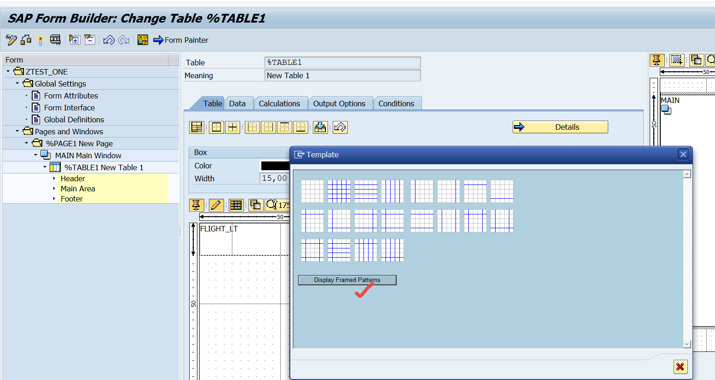
Task: Collapse the ZTEST_ONE root node
Action: (7, 71)
